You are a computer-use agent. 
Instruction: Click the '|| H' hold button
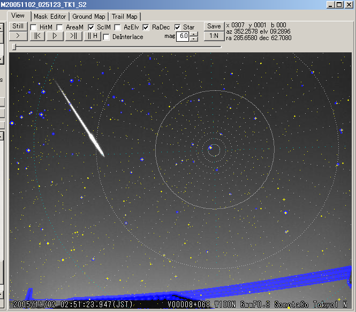(x=92, y=36)
